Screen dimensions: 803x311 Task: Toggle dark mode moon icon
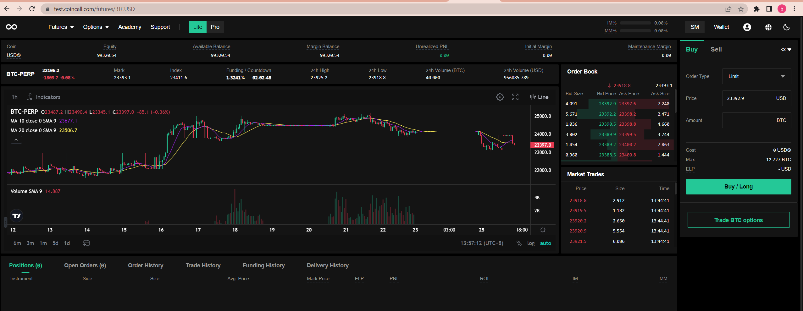786,27
